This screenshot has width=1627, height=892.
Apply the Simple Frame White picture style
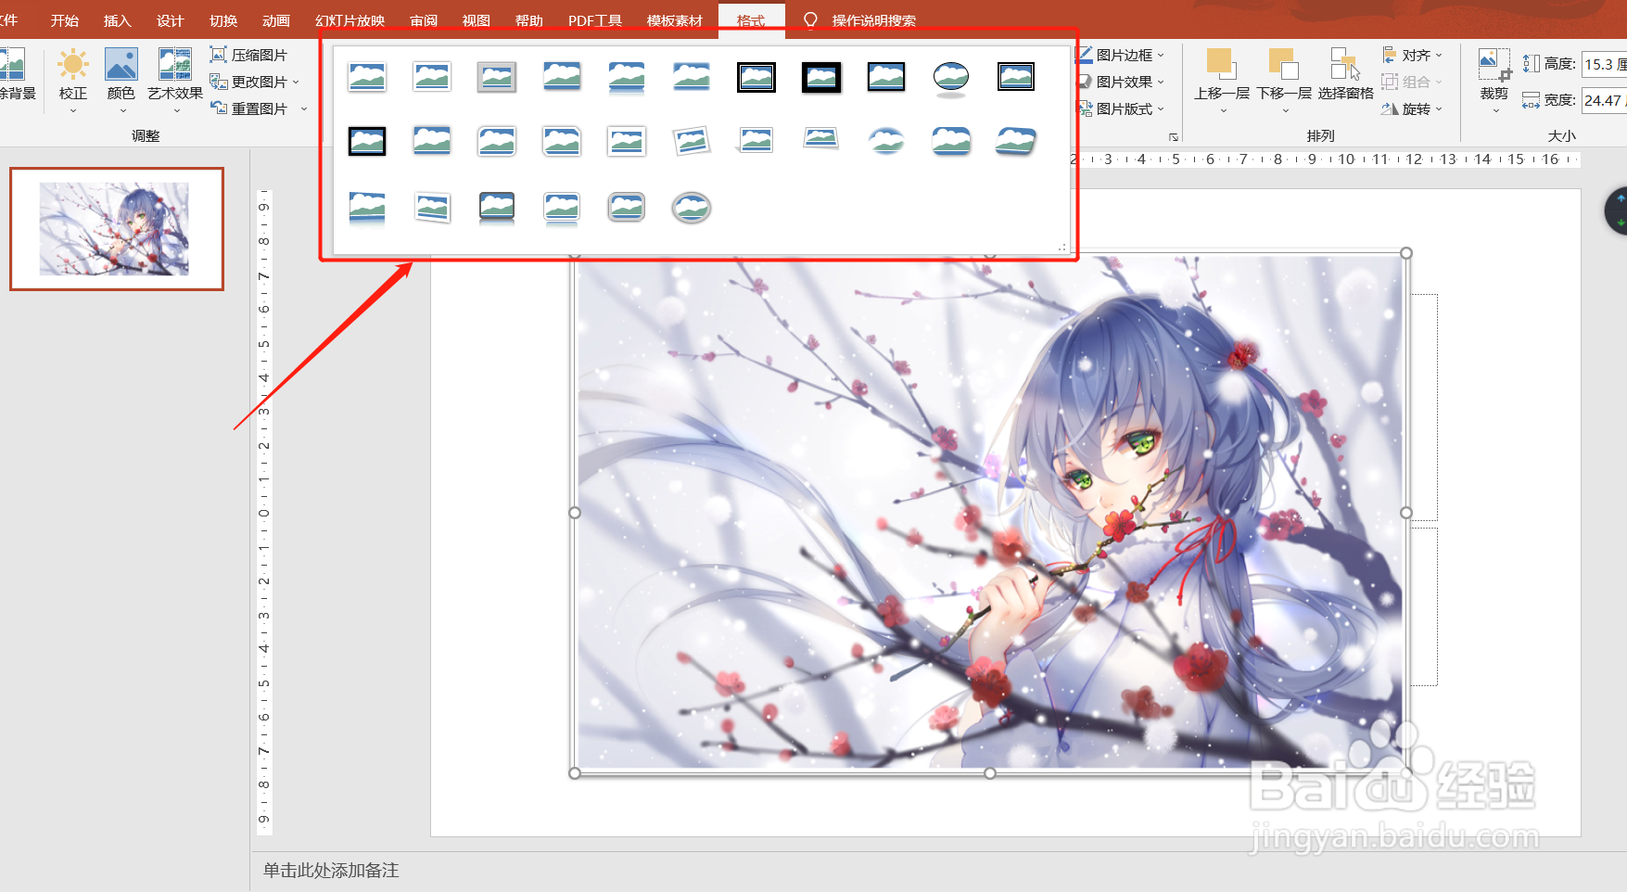367,77
